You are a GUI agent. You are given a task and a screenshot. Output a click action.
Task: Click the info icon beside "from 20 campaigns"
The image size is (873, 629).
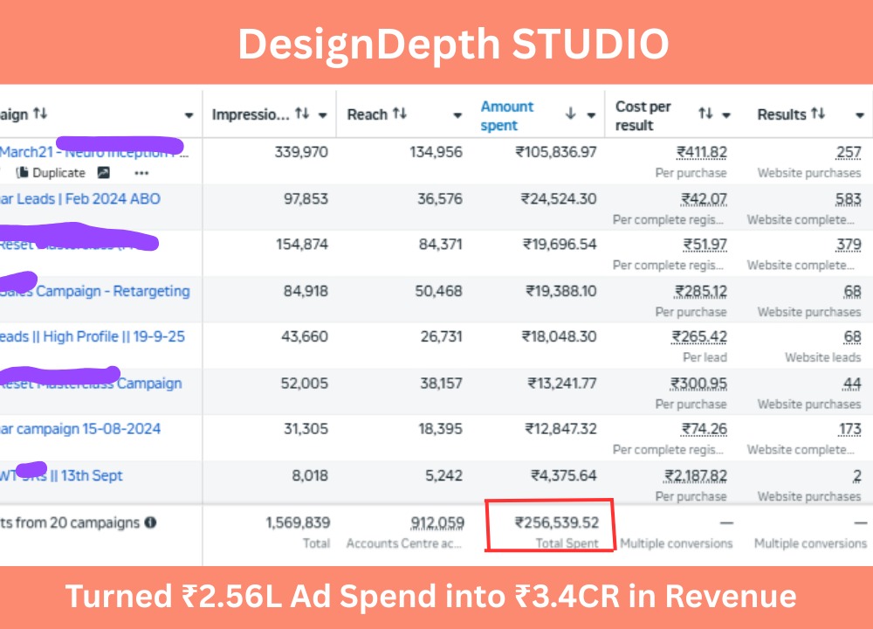[150, 523]
